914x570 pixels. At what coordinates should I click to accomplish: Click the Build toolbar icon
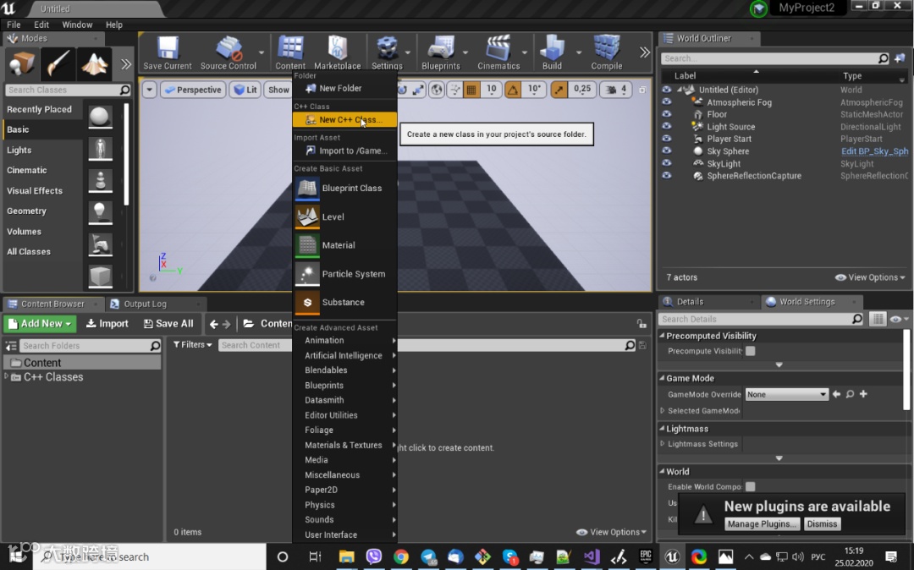(552, 48)
